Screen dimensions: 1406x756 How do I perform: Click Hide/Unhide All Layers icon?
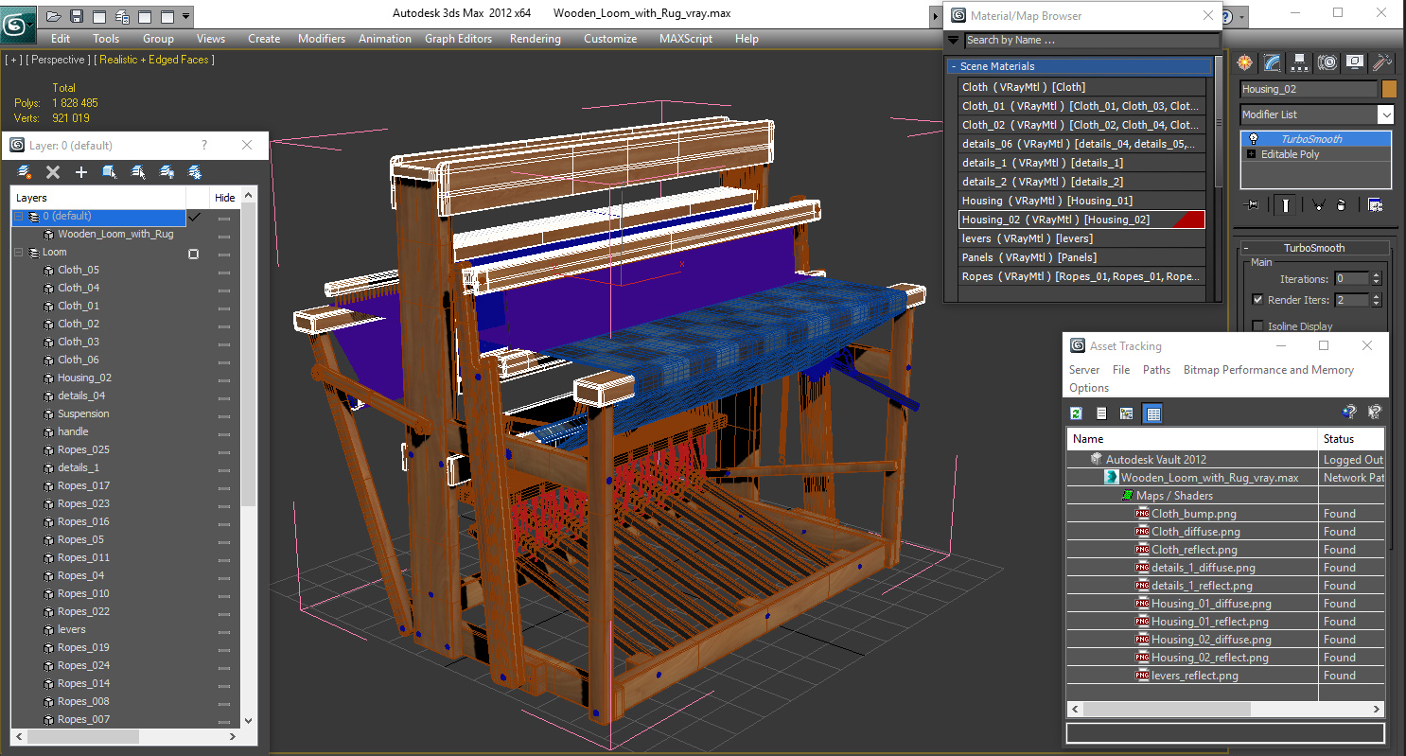pyautogui.click(x=167, y=172)
